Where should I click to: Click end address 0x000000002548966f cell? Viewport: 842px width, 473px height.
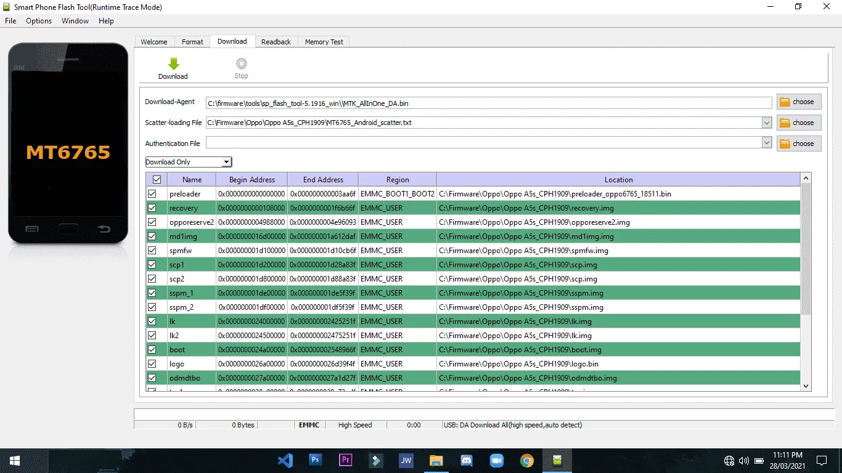(323, 350)
